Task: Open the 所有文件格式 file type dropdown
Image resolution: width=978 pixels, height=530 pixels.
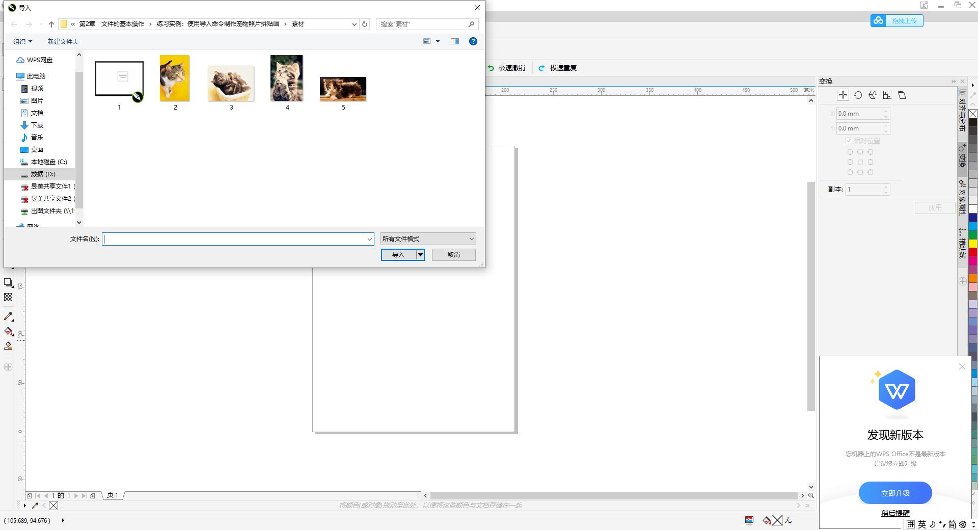Action: (x=428, y=239)
